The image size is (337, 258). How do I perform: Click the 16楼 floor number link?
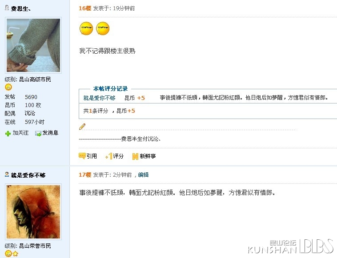[x=85, y=8]
